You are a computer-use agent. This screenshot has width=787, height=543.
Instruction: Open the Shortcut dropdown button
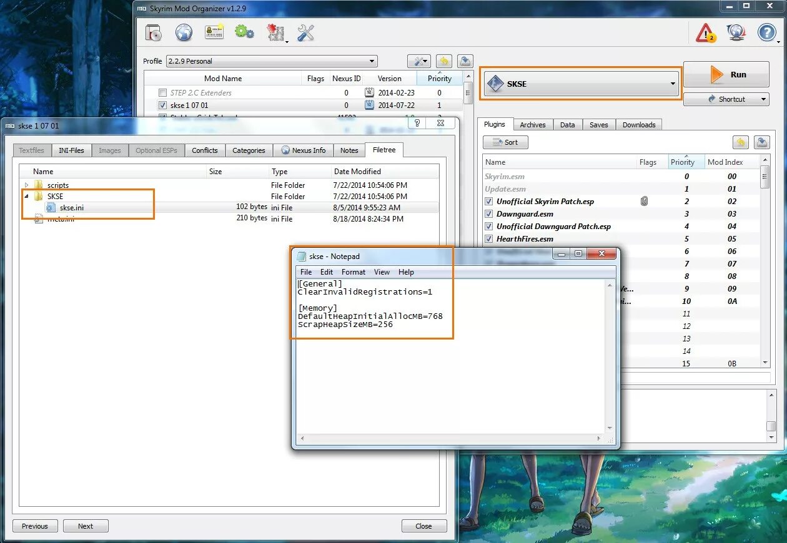(726, 99)
